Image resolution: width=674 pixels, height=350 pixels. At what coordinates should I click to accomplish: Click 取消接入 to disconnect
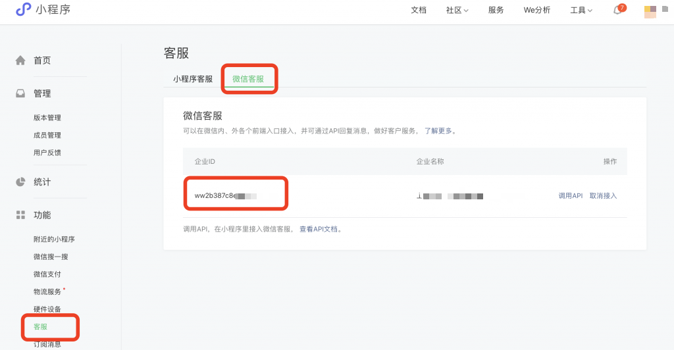coord(603,196)
